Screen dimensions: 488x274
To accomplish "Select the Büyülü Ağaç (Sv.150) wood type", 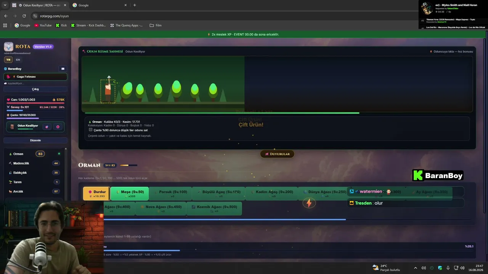I will (218, 194).
